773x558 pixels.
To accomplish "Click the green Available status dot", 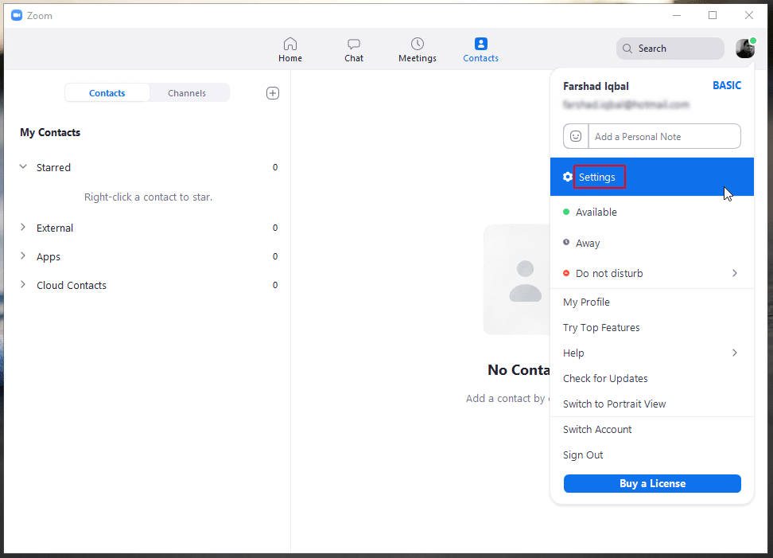I will tap(566, 213).
